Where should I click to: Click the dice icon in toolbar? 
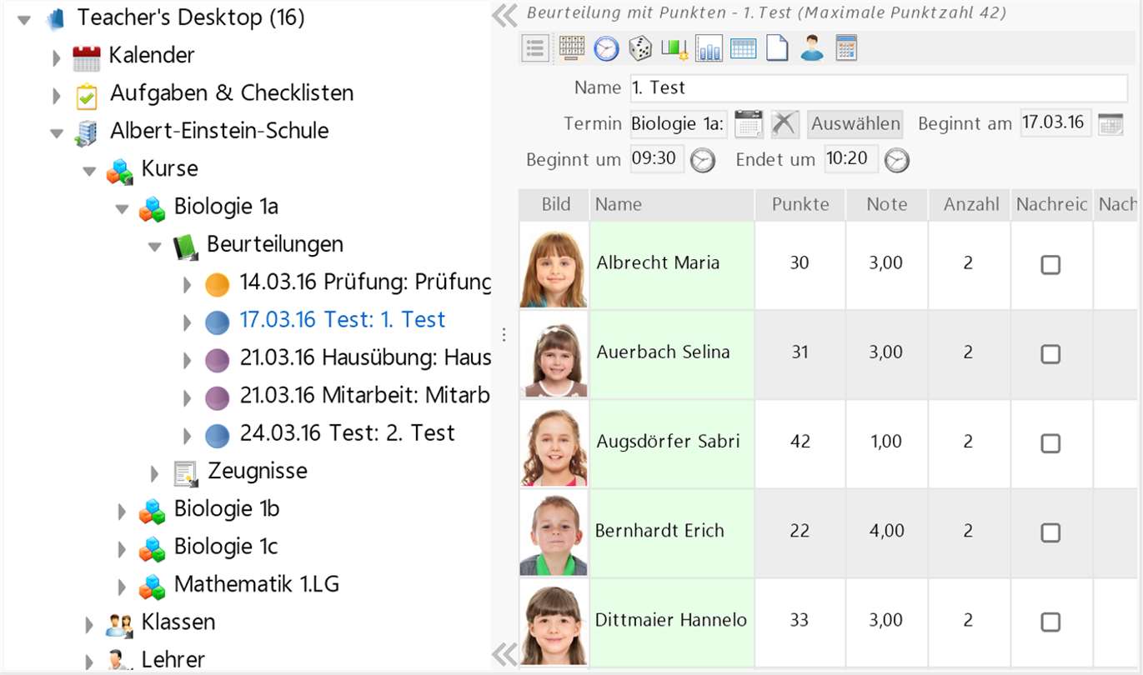pyautogui.click(x=640, y=48)
